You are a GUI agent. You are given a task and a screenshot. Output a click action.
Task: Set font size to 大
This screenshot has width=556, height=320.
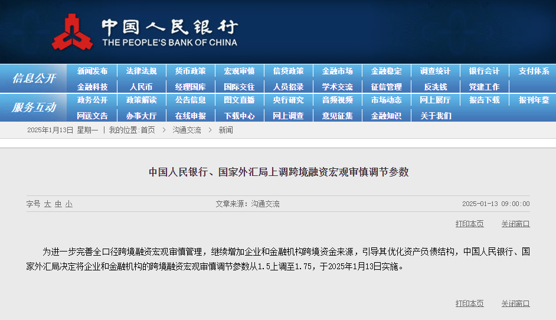[x=47, y=204]
